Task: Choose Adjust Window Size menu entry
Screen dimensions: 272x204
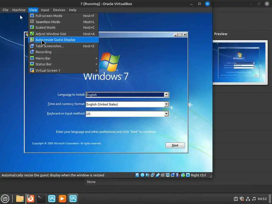Action: coord(63,34)
